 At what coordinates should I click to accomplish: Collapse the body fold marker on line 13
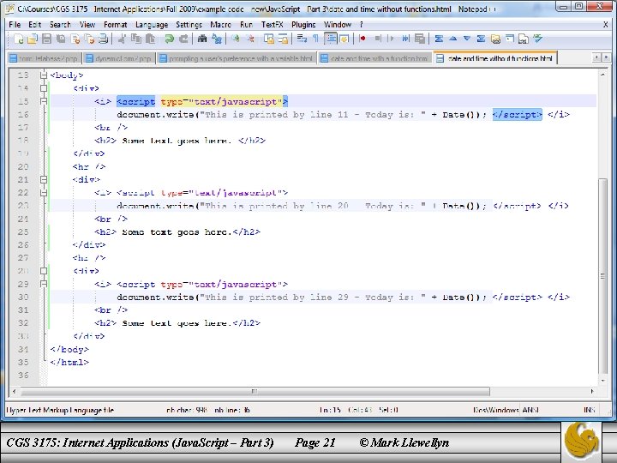point(42,75)
